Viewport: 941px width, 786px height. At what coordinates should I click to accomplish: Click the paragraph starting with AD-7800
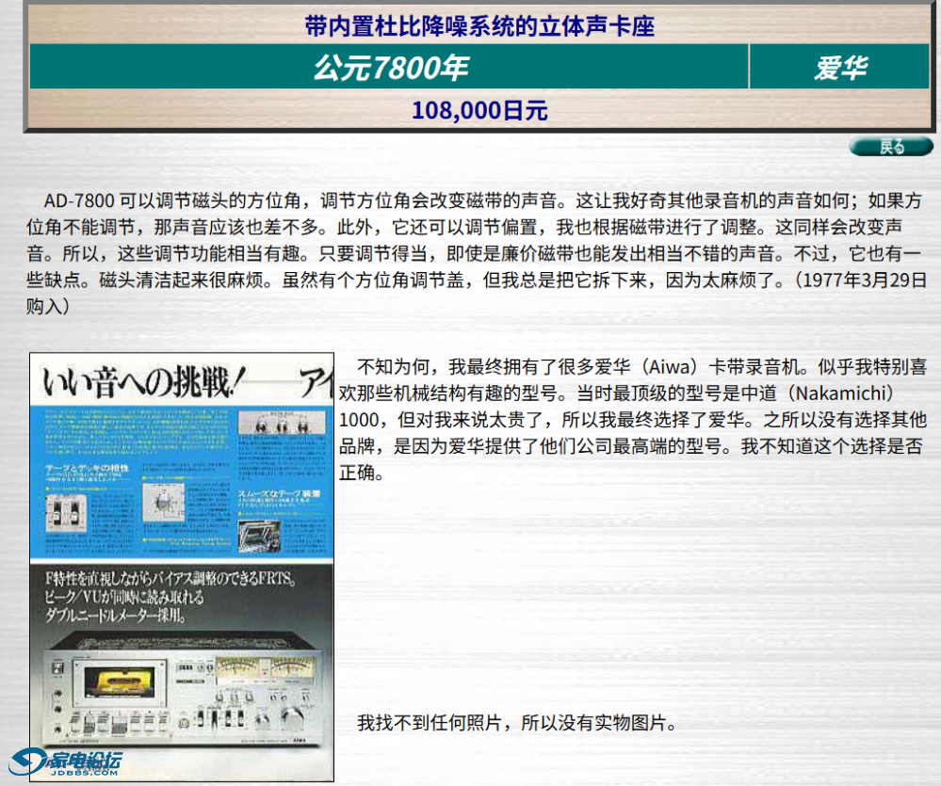476,253
